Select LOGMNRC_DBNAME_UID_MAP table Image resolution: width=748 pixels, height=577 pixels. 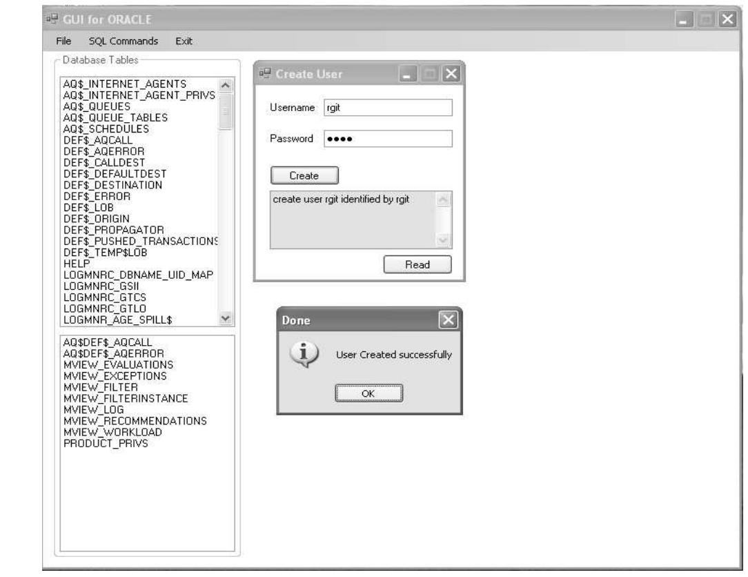tap(138, 275)
